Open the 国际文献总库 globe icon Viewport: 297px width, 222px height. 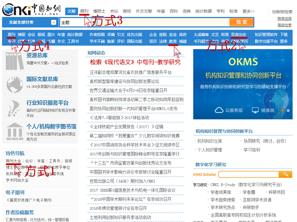[x=15, y=85]
